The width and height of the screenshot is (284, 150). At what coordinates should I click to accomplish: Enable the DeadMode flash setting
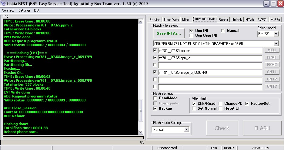click(x=155, y=98)
